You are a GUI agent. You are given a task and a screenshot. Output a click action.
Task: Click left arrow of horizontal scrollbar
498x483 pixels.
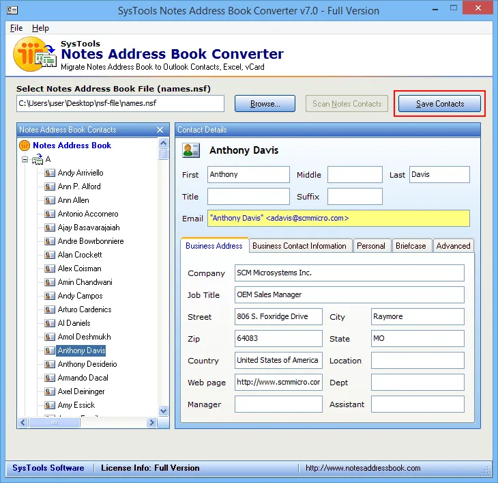23,423
